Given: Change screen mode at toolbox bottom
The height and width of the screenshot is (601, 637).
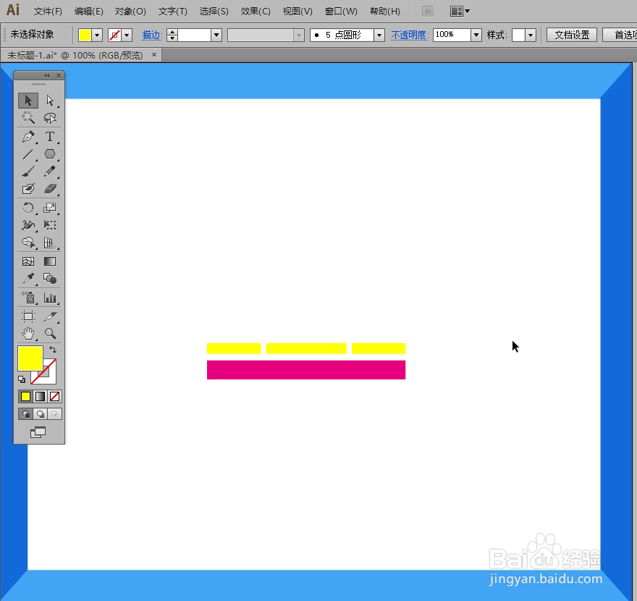Looking at the screenshot, I should pos(38,432).
